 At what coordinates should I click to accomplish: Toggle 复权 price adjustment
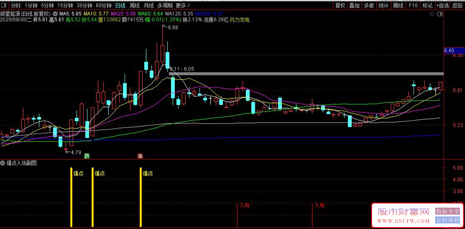(x=340, y=6)
